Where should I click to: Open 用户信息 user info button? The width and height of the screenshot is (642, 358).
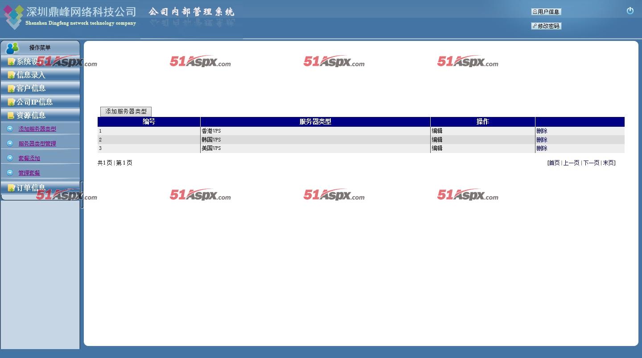click(x=546, y=12)
